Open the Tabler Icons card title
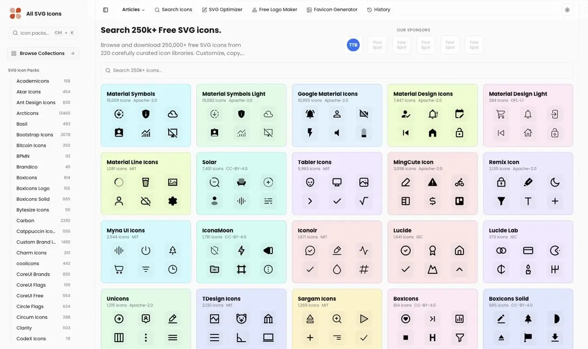The height and width of the screenshot is (349, 588). click(315, 162)
